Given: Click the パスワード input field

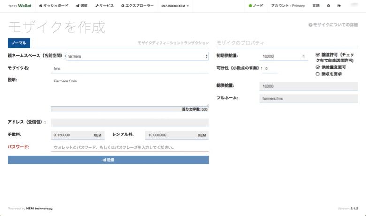Looking at the screenshot, I should tap(130, 147).
